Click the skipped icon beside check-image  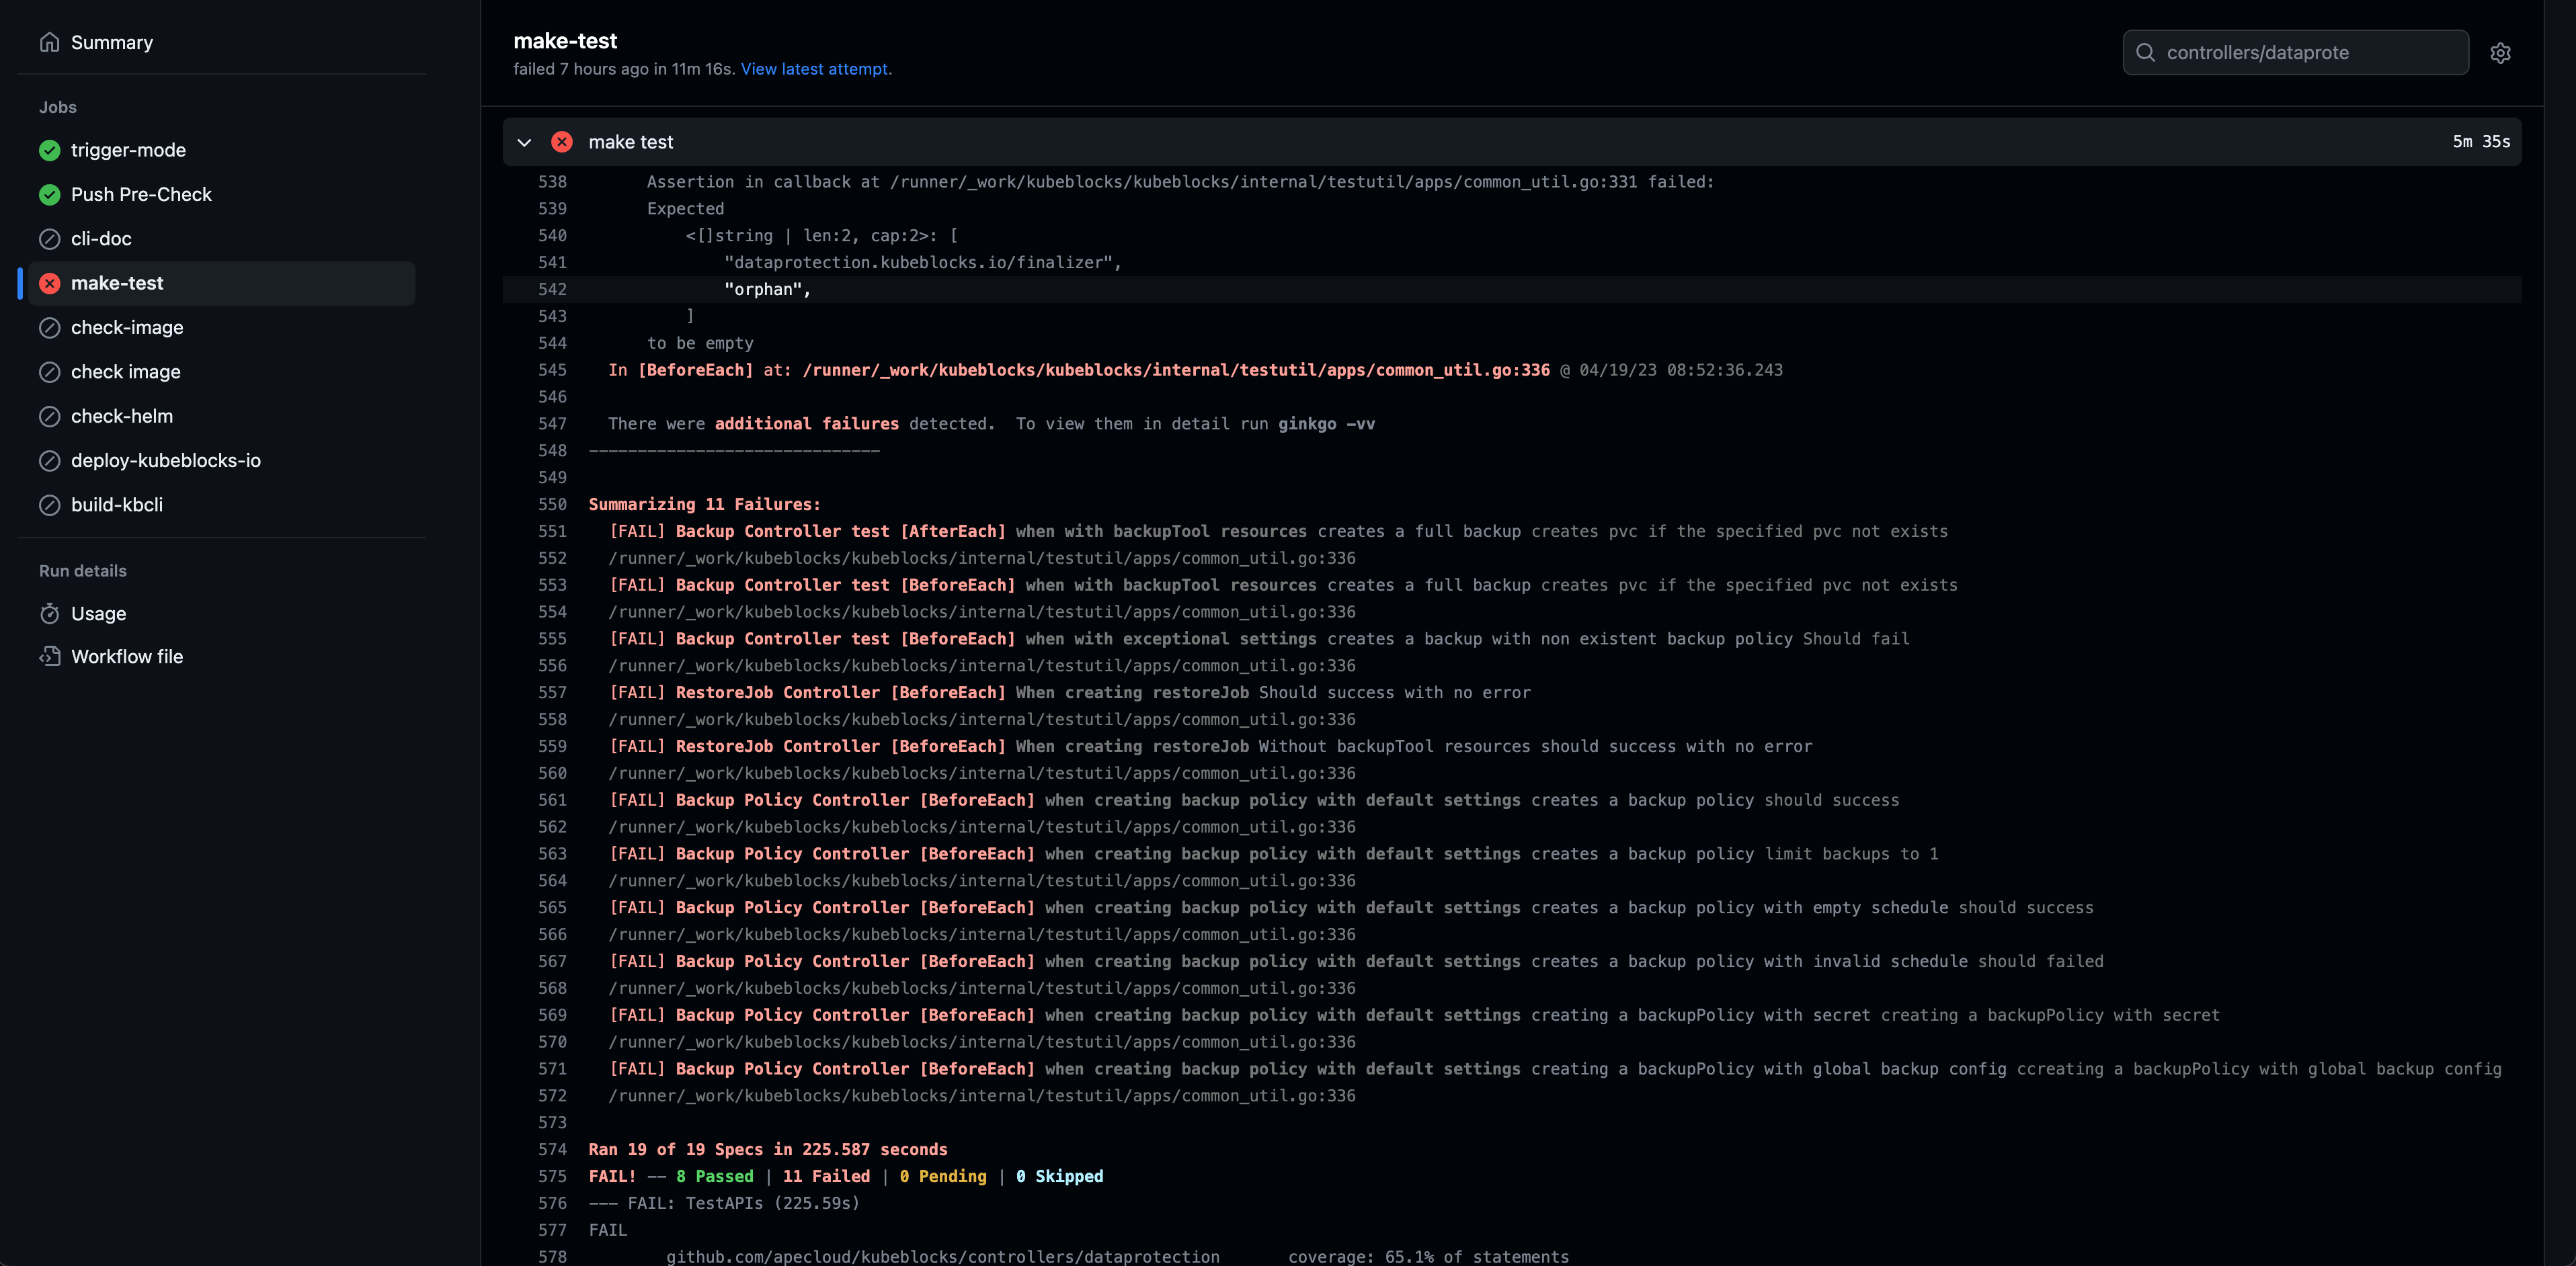pos(49,327)
